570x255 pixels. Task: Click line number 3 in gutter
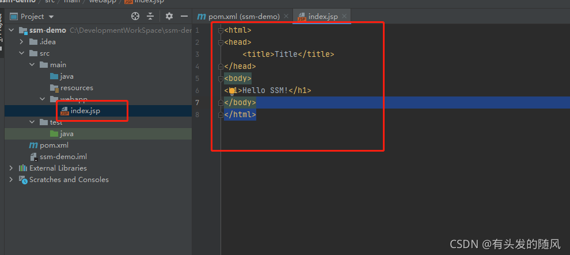coord(197,55)
